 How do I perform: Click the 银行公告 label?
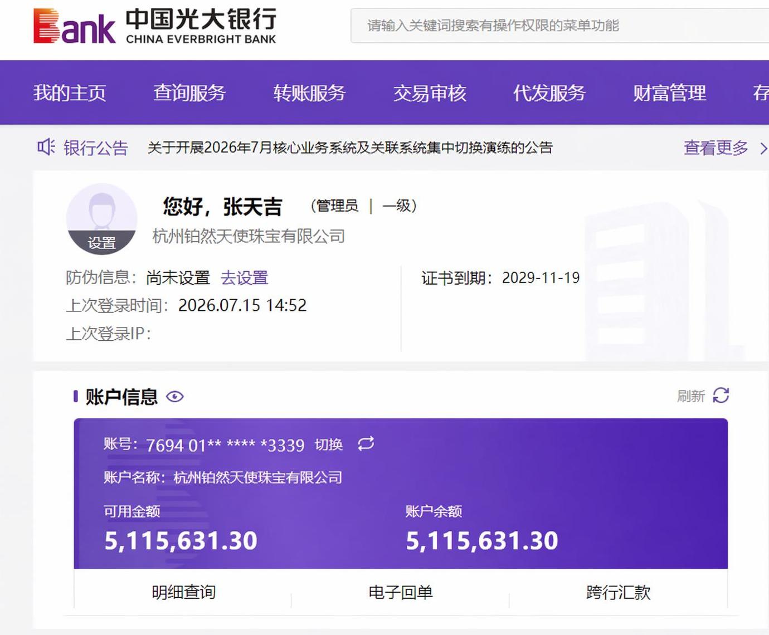[96, 148]
